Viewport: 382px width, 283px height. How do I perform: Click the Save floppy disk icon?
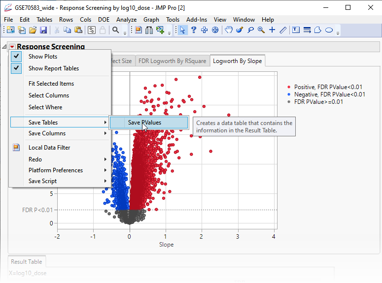click(x=43, y=30)
